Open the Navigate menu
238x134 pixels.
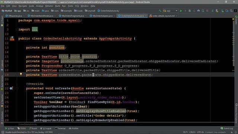(23, 6)
